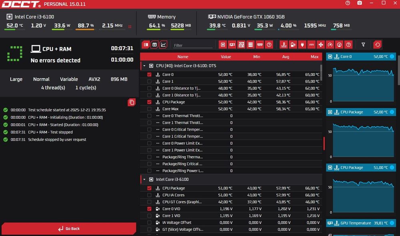
Task: Show only temperature sensors icon
Action: pyautogui.click(x=284, y=45)
